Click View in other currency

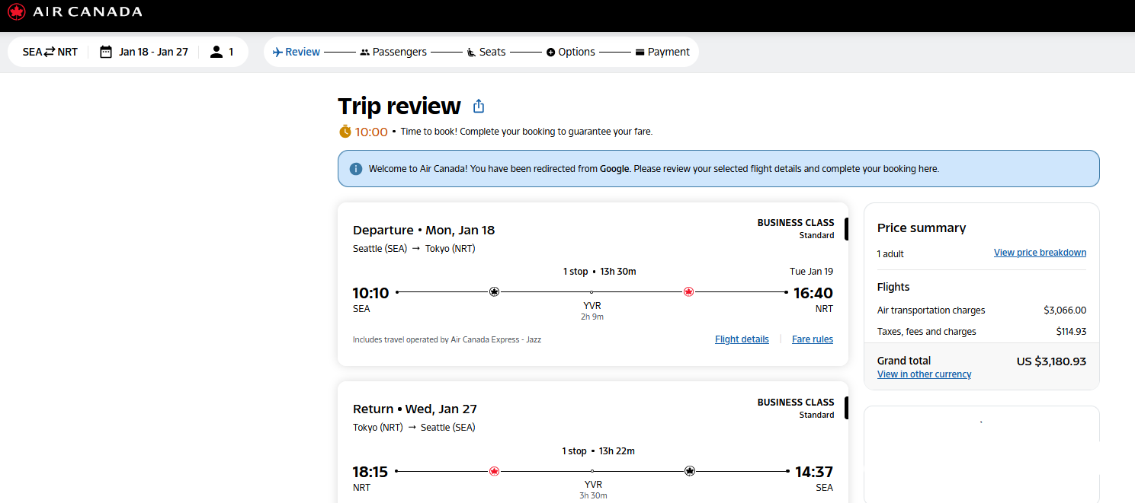[x=924, y=374]
